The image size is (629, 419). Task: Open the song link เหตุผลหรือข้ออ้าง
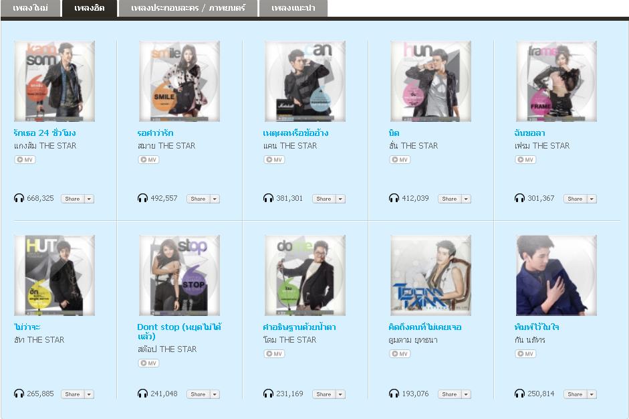pyautogui.click(x=295, y=133)
